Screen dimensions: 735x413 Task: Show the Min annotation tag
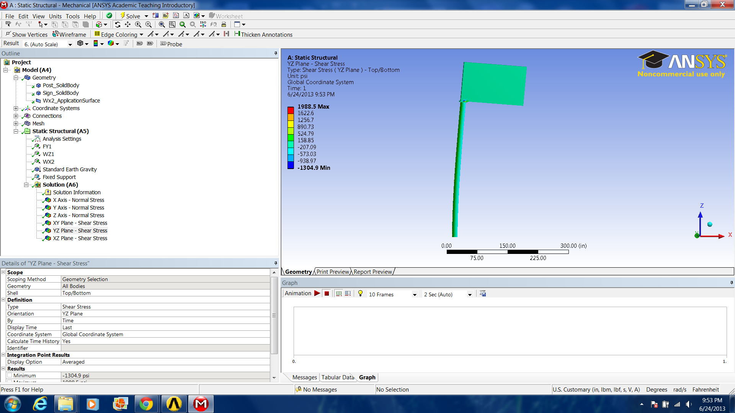tap(150, 44)
